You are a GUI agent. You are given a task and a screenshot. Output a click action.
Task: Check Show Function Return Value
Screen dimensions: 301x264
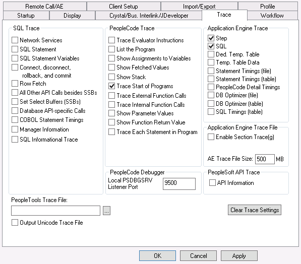tap(111, 122)
